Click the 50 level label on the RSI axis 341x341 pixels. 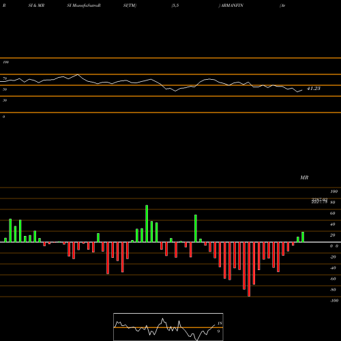click(5, 89)
